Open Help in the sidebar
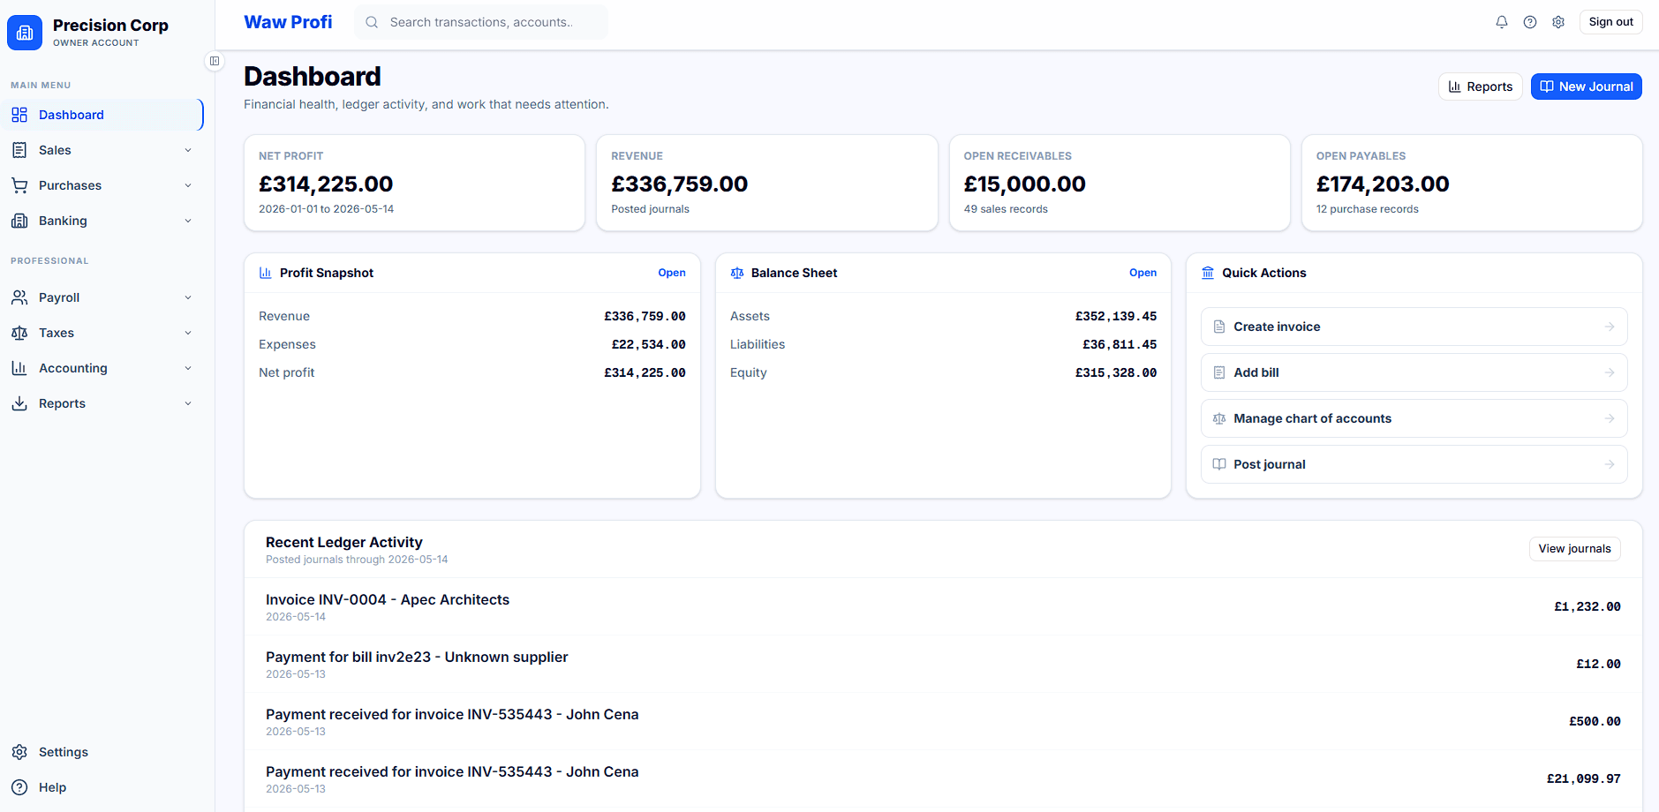The height and width of the screenshot is (812, 1659). click(102, 787)
